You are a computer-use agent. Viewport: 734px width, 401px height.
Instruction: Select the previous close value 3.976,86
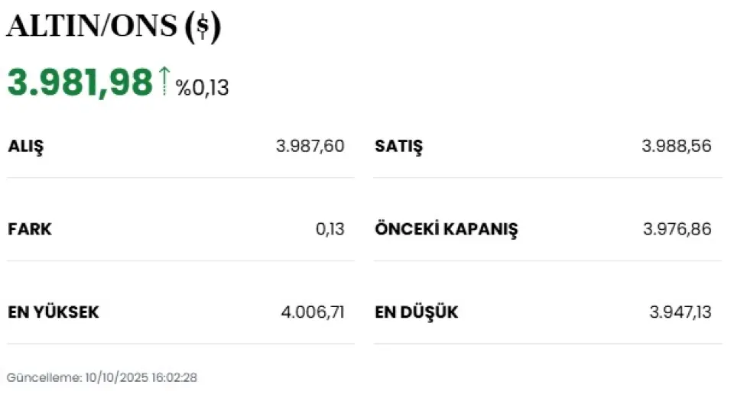pos(677,229)
